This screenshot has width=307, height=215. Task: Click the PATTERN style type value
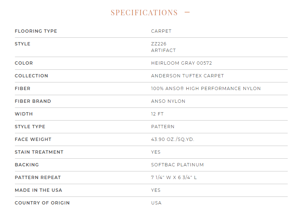pos(163,127)
